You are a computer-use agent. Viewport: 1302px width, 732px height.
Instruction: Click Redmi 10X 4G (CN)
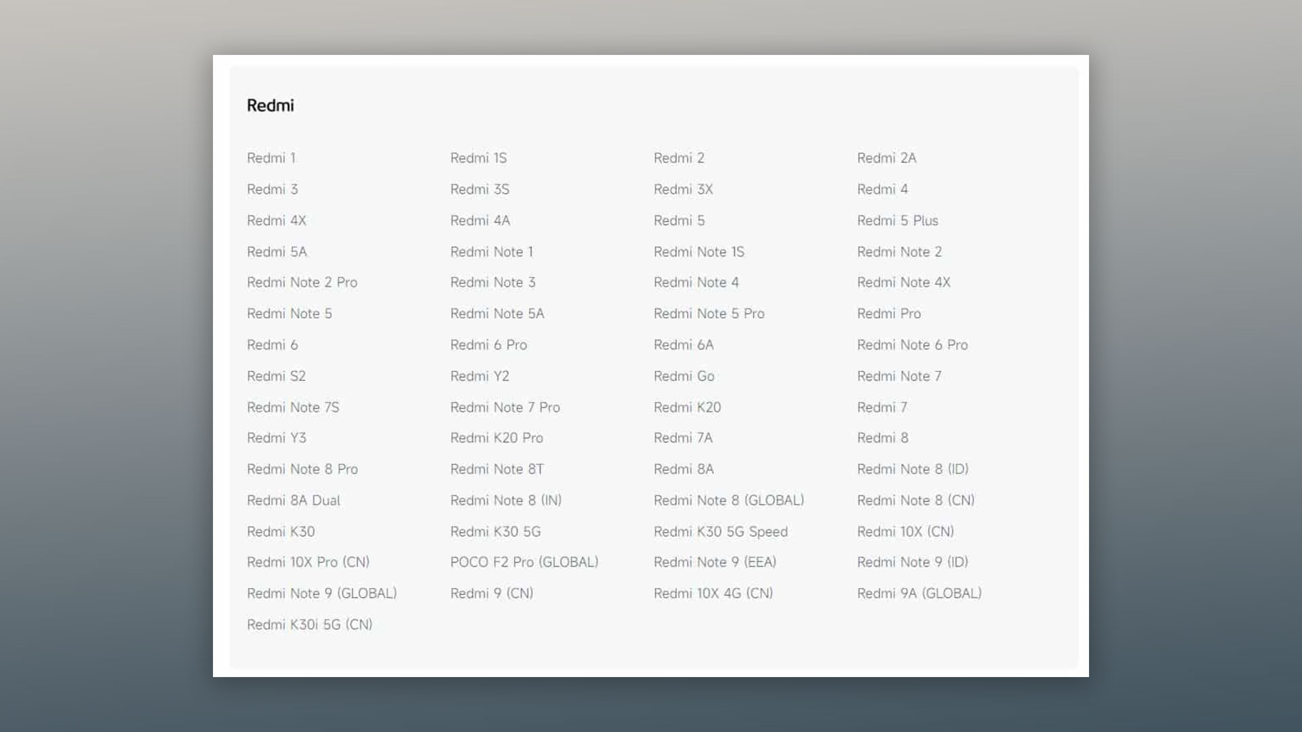tap(713, 593)
